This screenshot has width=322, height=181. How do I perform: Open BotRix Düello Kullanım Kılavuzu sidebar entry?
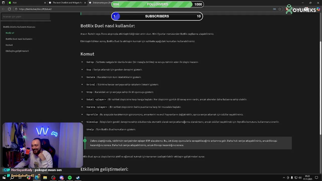19,27
